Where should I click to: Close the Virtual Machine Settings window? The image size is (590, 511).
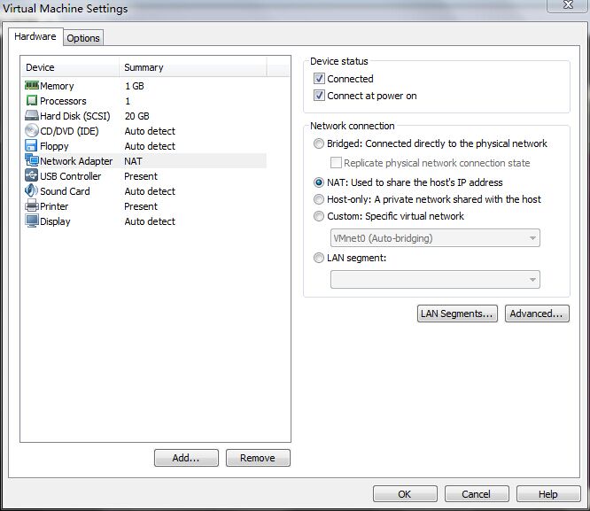pyautogui.click(x=568, y=5)
